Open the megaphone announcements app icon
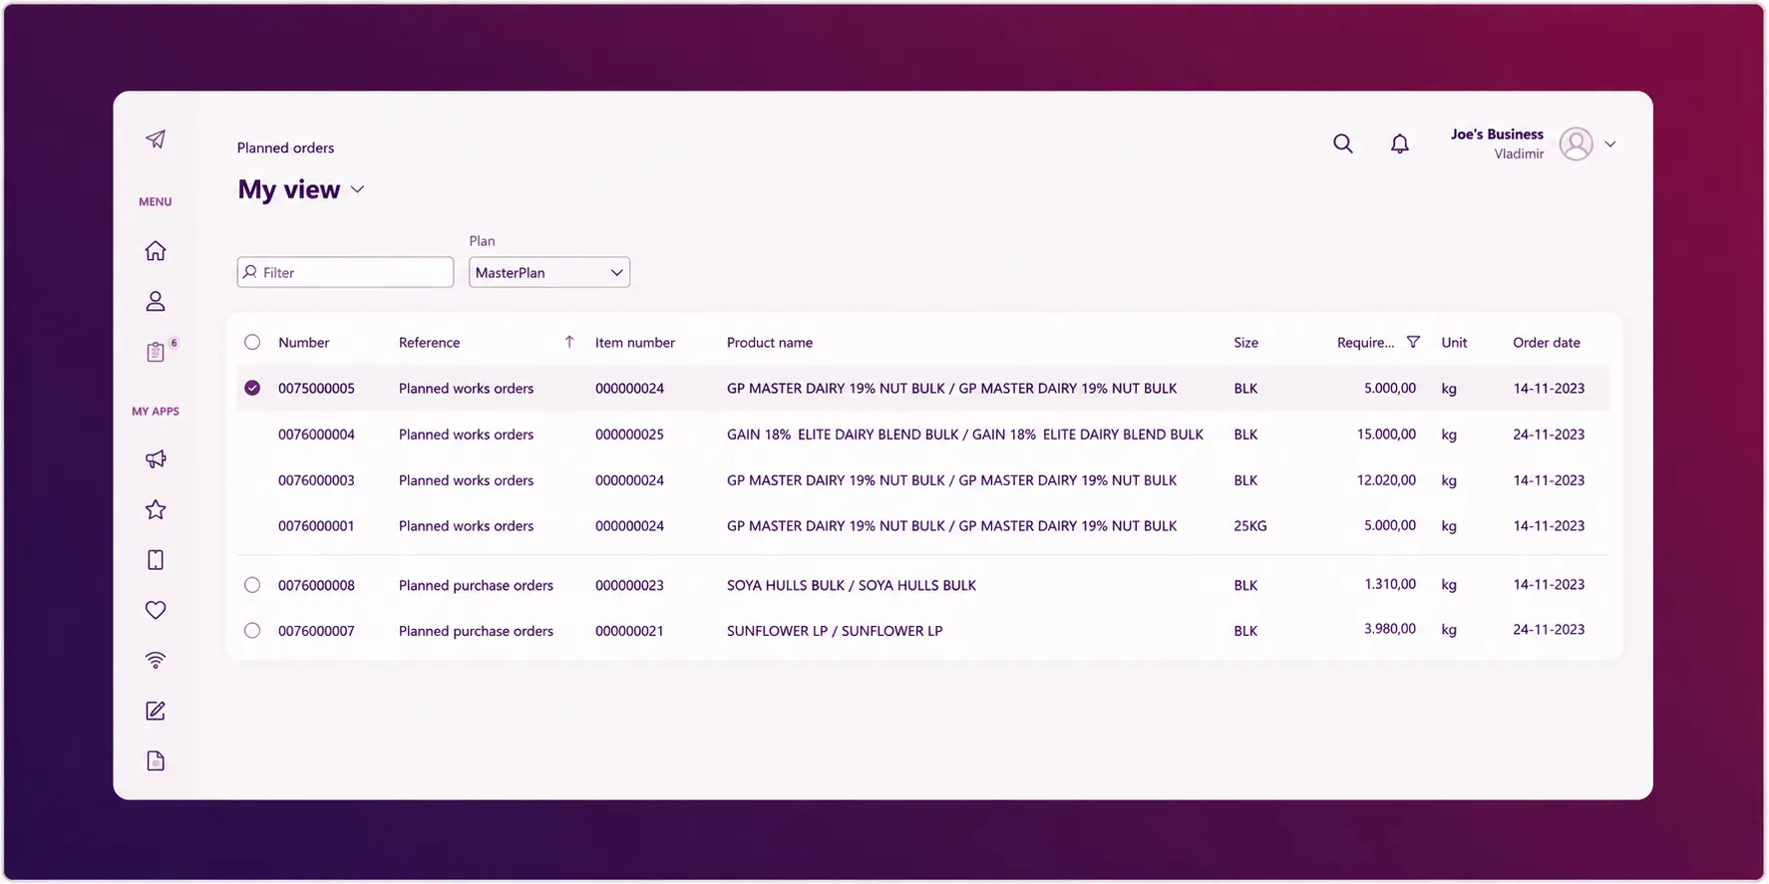The width and height of the screenshot is (1769, 884). [x=156, y=459]
